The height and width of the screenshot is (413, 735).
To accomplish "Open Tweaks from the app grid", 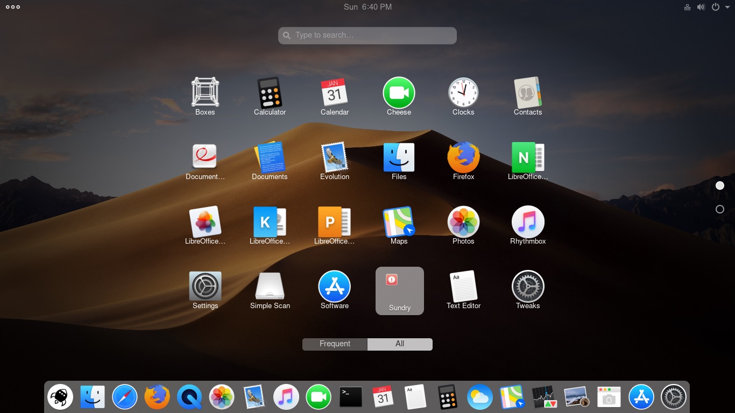I will point(528,290).
